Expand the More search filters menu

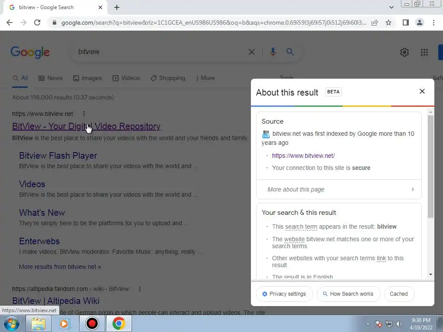click(x=205, y=78)
